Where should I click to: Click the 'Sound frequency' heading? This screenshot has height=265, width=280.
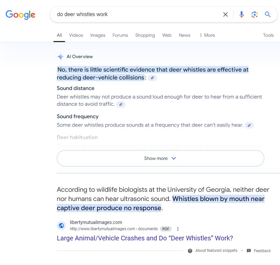click(x=78, y=117)
